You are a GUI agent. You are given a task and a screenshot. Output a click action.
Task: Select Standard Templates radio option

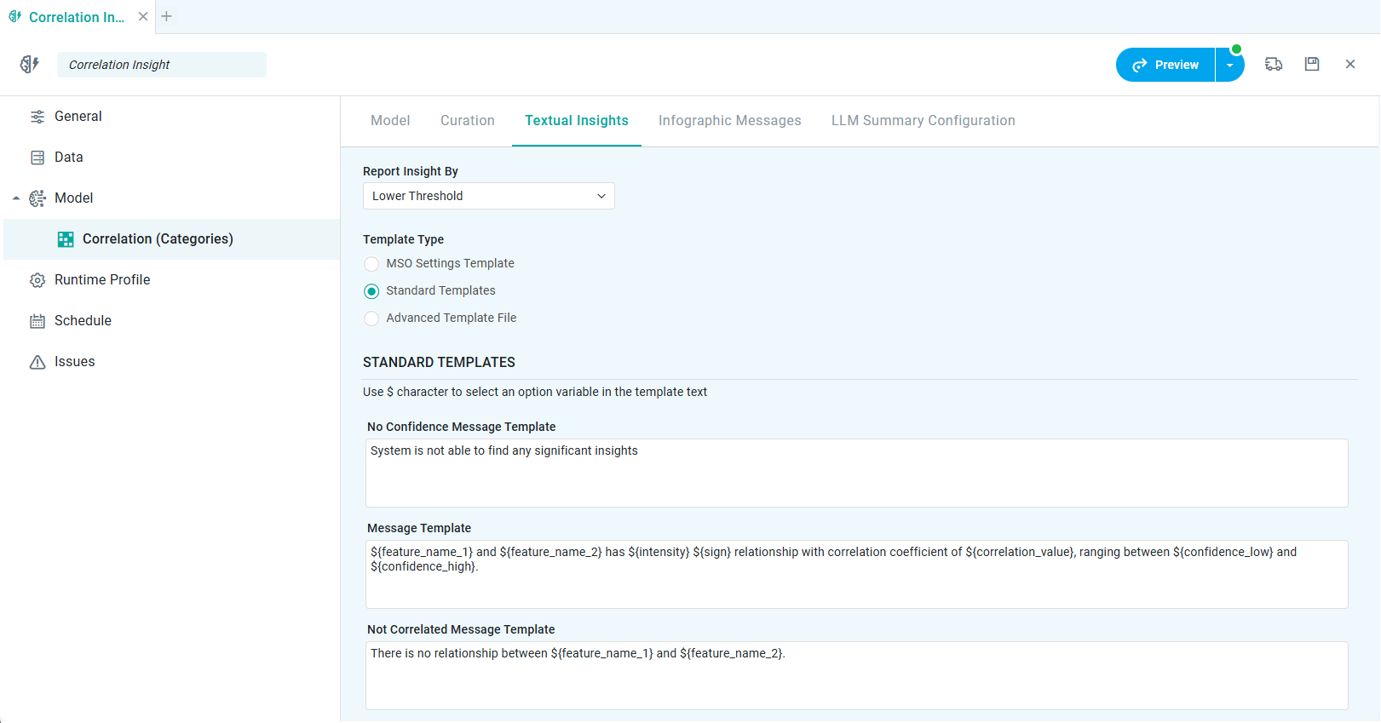[371, 291]
